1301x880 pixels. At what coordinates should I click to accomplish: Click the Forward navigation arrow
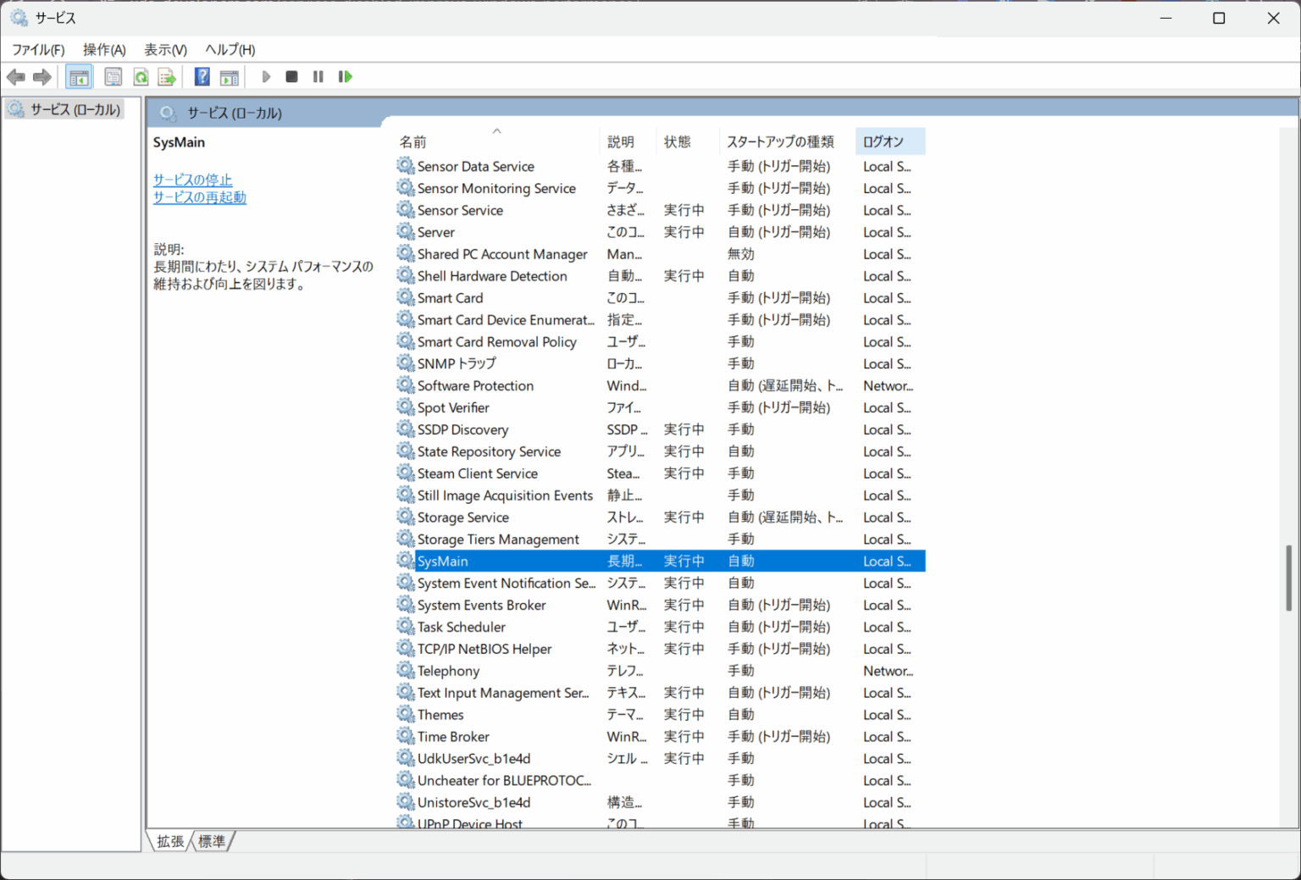pos(42,76)
